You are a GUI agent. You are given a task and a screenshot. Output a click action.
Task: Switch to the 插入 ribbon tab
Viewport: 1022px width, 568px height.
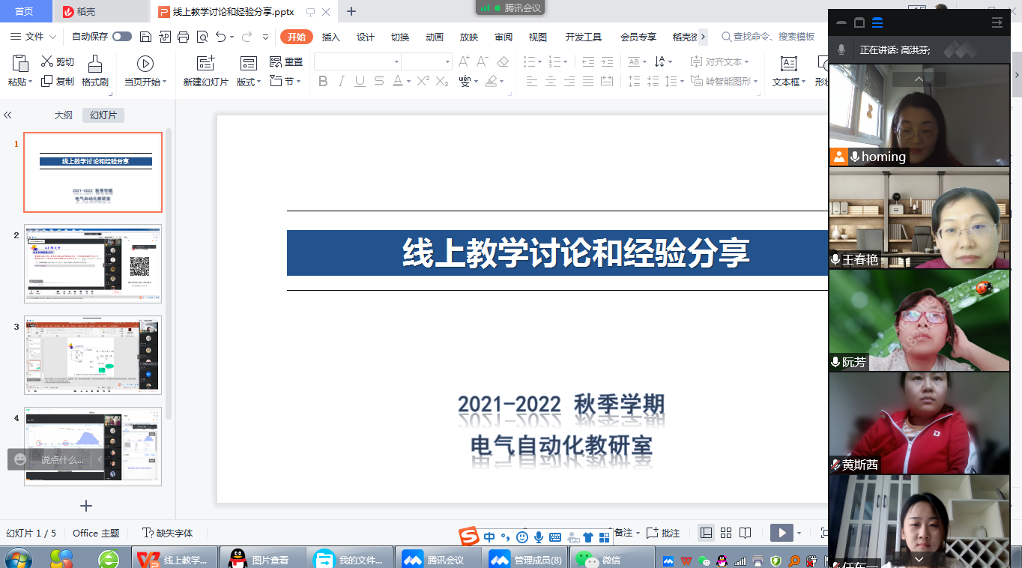click(x=330, y=37)
